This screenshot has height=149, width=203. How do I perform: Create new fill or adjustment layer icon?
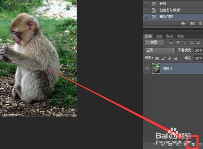click(178, 145)
